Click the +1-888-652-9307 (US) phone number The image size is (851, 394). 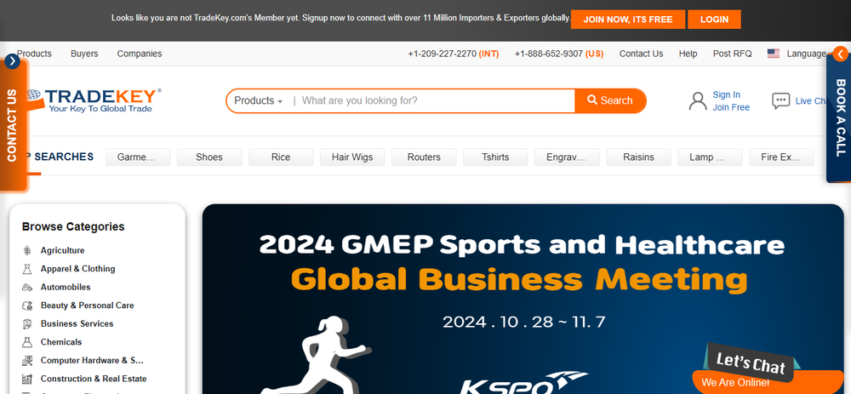click(x=559, y=54)
